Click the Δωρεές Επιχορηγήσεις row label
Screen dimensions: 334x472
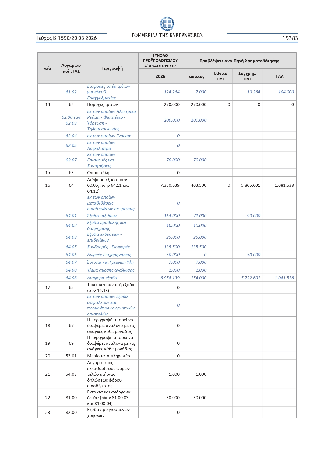(x=109, y=255)
